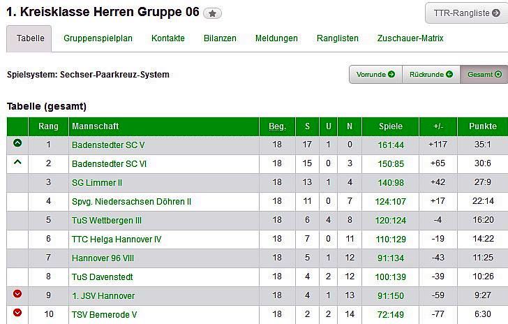Click the Beg. column header
This screenshot has width=508, height=324.
(x=277, y=126)
